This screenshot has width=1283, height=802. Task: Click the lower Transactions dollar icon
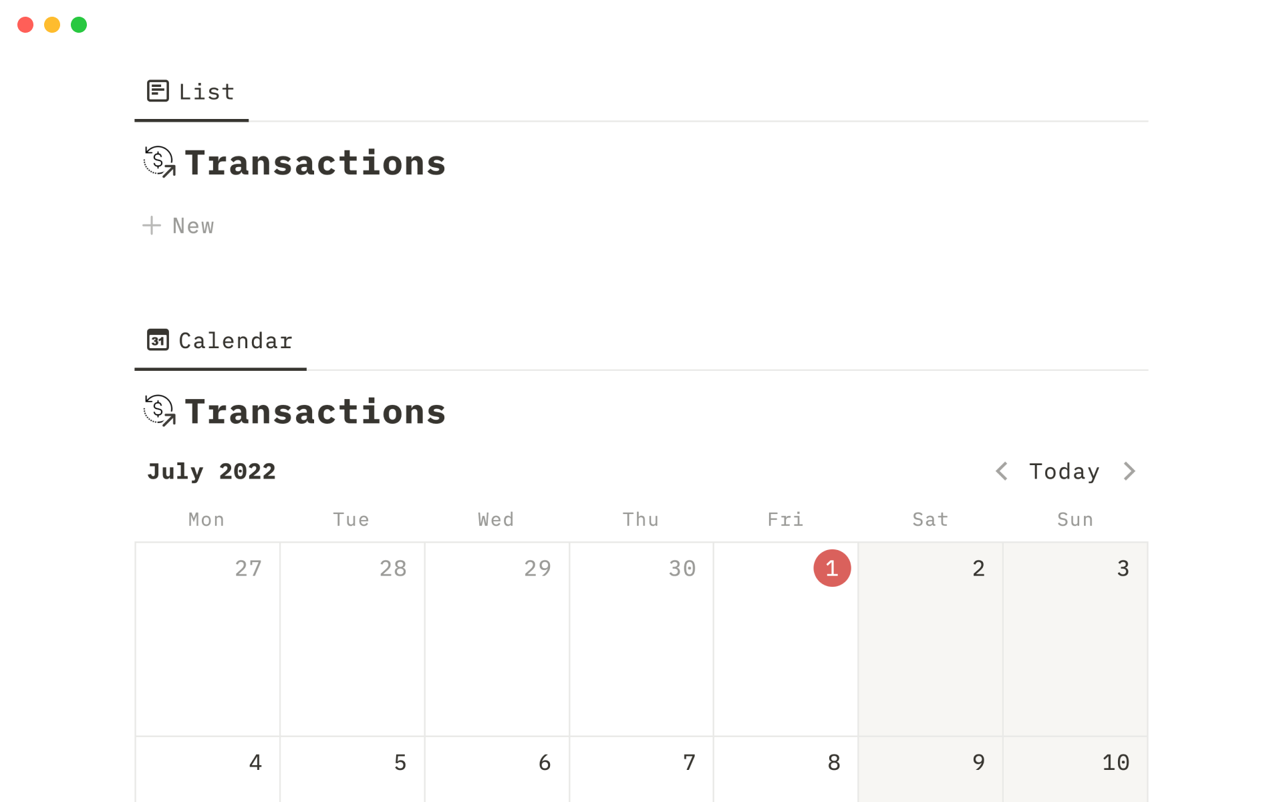pyautogui.click(x=159, y=410)
